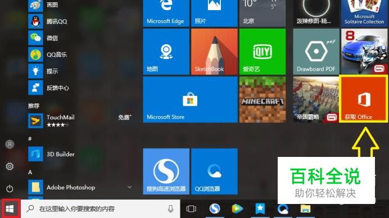Screen dimensions: 389x218
Task: Click the microphone icon in search box
Action: click(x=170, y=209)
